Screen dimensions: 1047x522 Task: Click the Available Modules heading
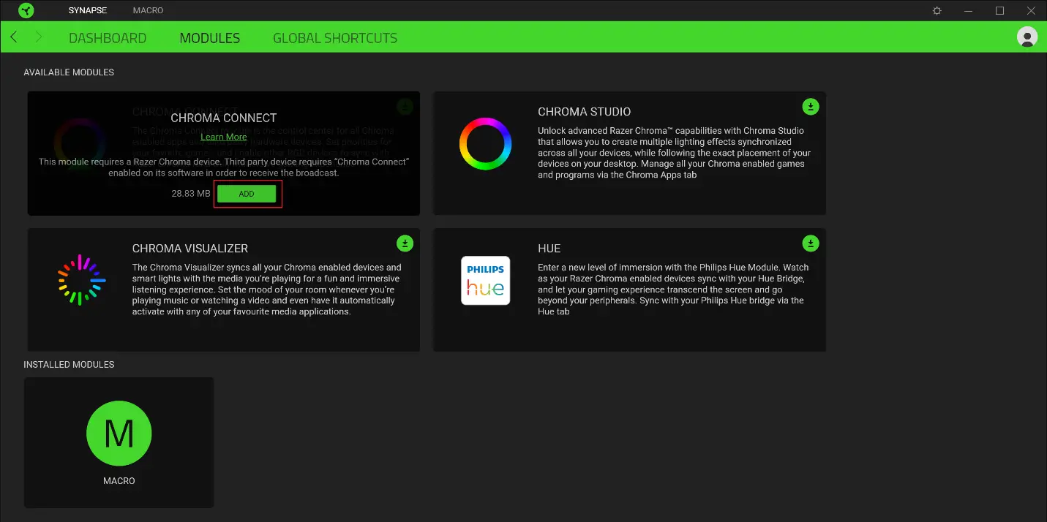pos(69,72)
